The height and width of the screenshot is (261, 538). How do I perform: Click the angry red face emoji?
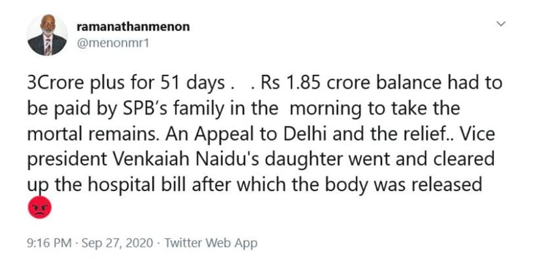40,208
